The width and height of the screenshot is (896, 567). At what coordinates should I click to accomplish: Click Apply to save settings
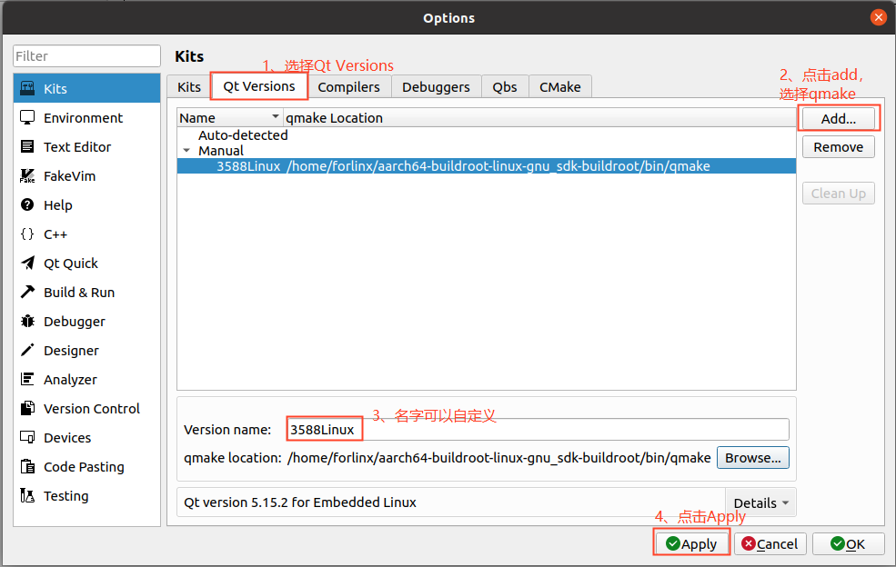point(691,543)
